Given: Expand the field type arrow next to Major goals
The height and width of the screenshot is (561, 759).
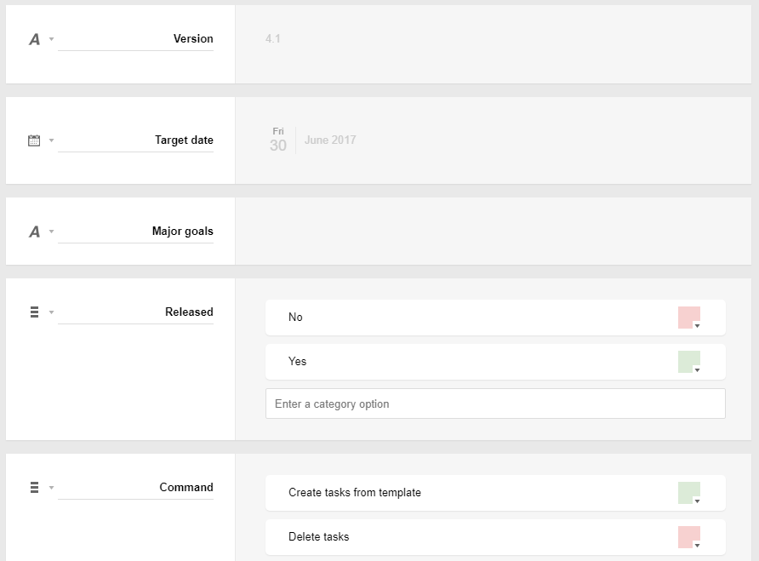Looking at the screenshot, I should (51, 232).
